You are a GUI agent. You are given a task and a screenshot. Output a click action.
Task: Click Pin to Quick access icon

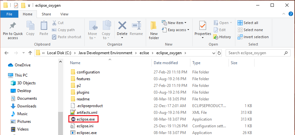[x=13, y=26]
